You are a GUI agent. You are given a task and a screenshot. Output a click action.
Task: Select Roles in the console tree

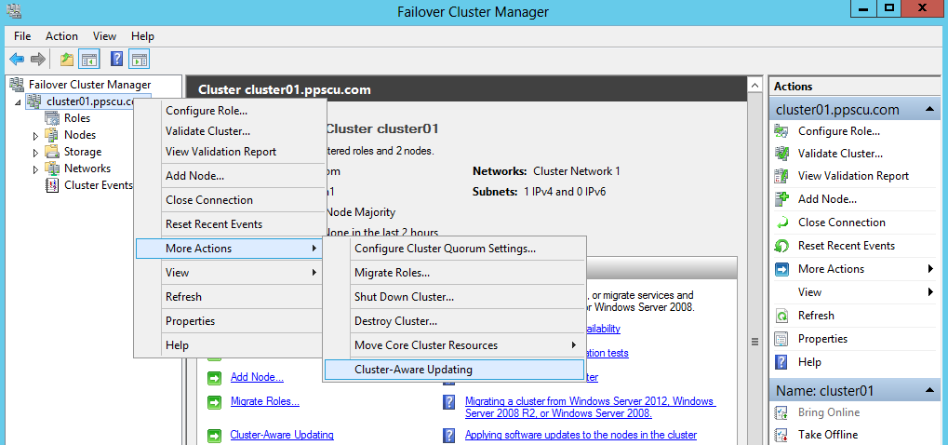77,118
